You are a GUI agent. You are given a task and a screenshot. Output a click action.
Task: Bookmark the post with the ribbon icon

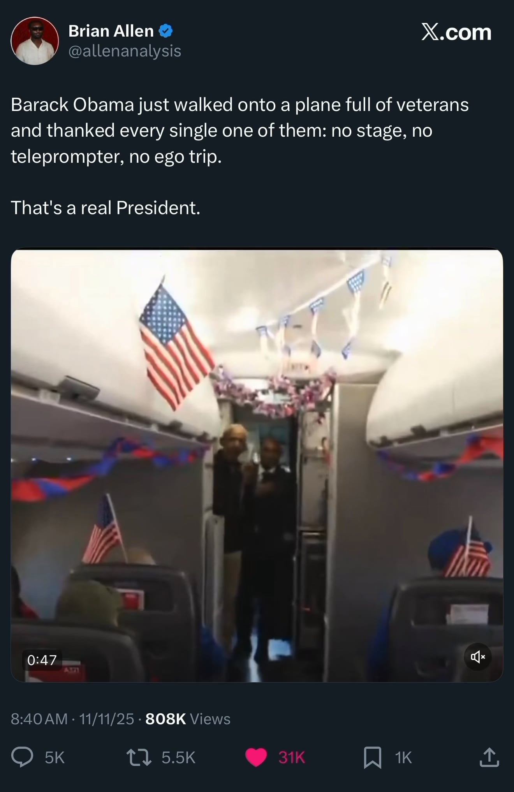[x=372, y=757]
